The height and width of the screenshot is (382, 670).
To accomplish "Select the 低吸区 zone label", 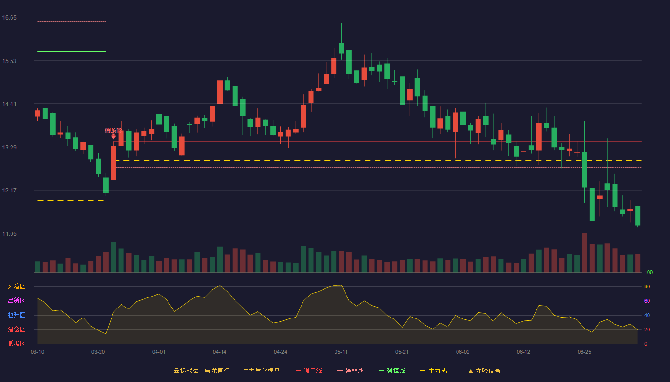I will click(x=16, y=344).
